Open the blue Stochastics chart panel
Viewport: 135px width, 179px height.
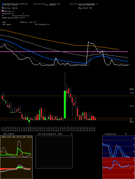point(119,146)
